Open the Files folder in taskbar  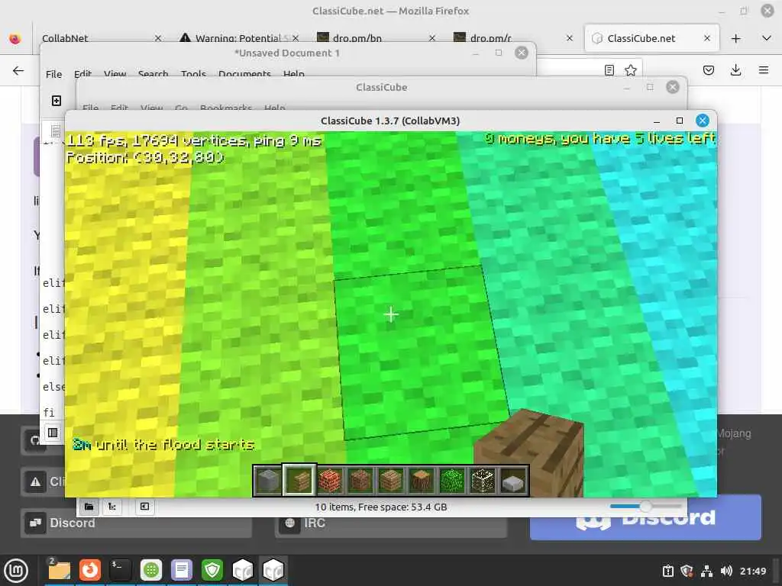[60, 570]
